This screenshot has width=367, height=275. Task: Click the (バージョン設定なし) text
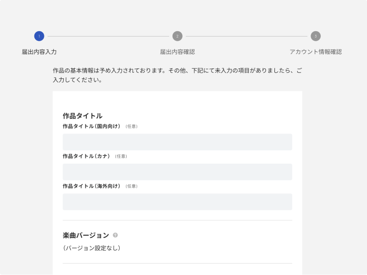click(92, 248)
